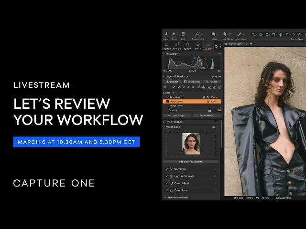Viewport: 306px width, 229px height.
Task: Click the Background mask button
Action: tap(192, 82)
